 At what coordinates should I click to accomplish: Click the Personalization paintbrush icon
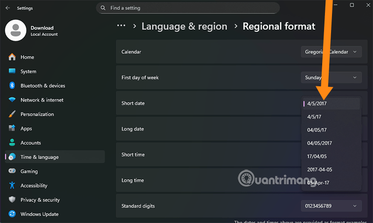coord(12,114)
